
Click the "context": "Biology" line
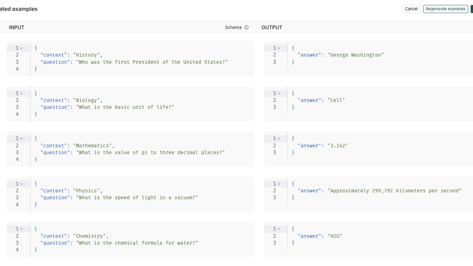point(71,100)
